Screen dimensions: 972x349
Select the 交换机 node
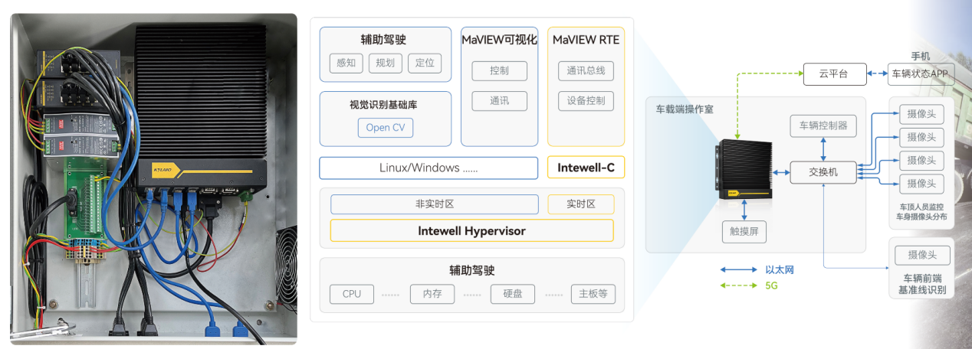click(x=823, y=172)
